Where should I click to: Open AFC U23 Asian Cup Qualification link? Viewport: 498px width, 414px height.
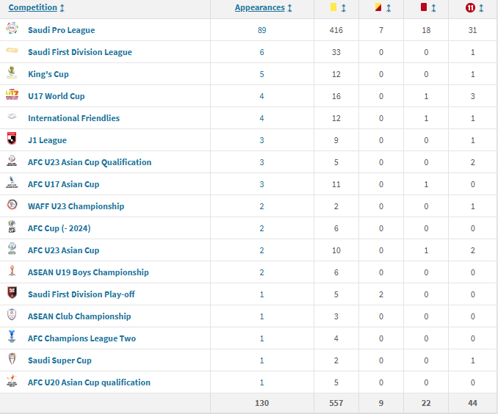coord(89,162)
